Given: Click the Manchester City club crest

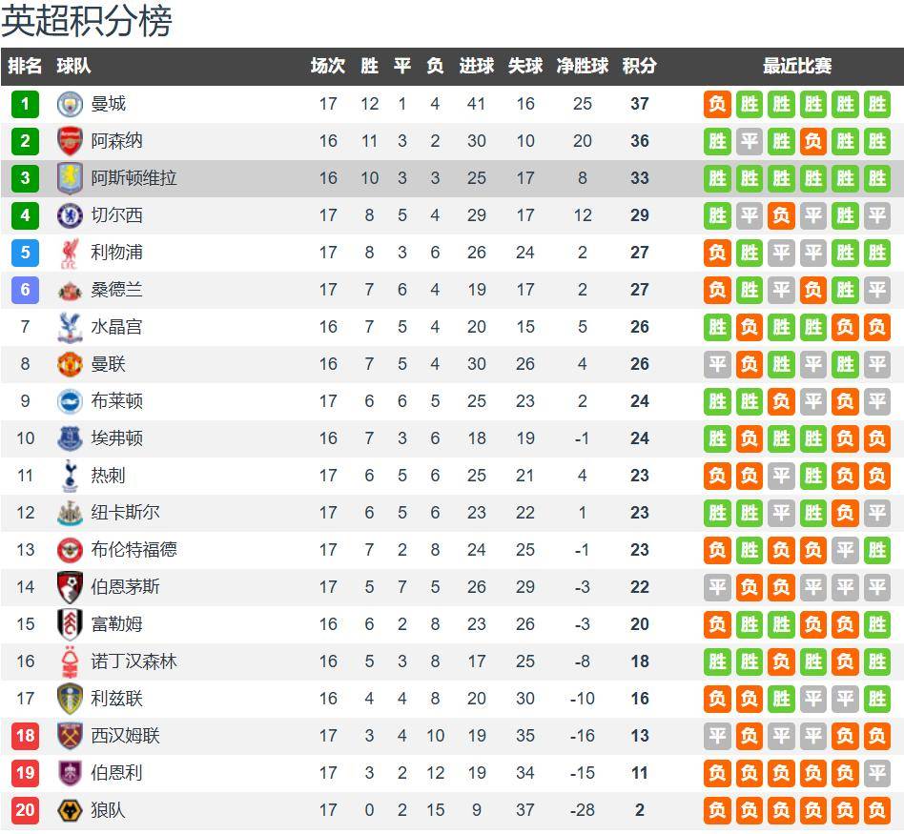Looking at the screenshot, I should [x=70, y=104].
